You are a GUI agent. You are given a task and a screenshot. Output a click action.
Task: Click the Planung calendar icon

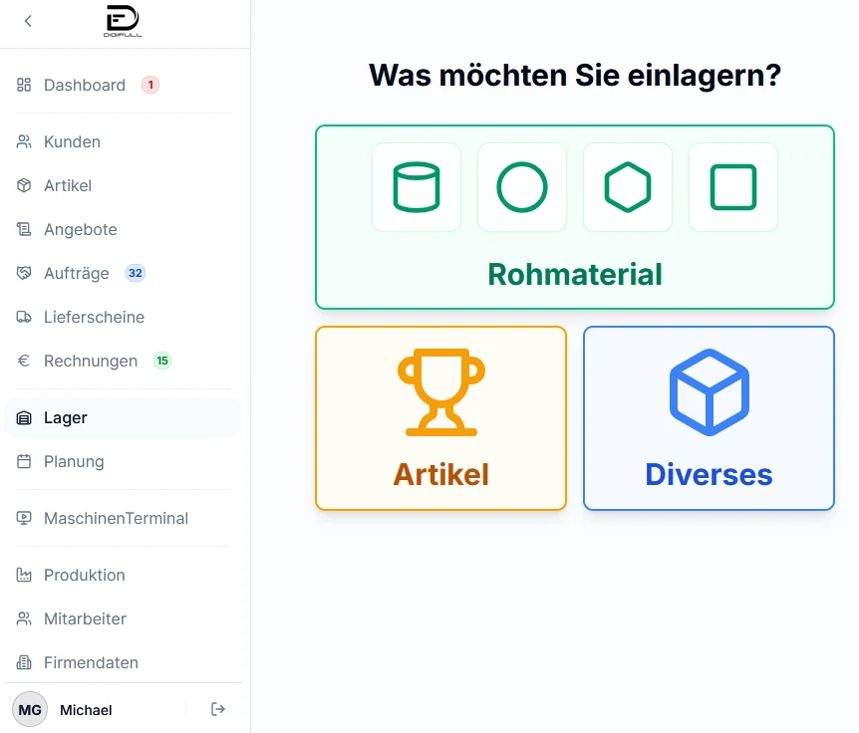click(24, 461)
